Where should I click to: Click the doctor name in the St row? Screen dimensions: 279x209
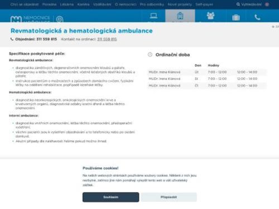tap(165, 79)
